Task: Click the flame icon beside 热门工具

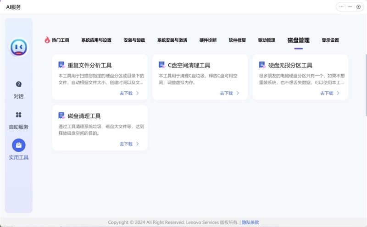Action: click(x=47, y=40)
